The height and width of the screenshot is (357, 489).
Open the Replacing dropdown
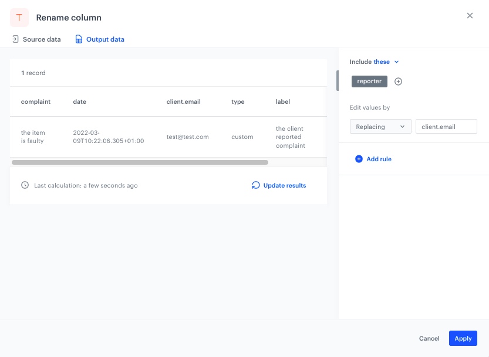(380, 127)
